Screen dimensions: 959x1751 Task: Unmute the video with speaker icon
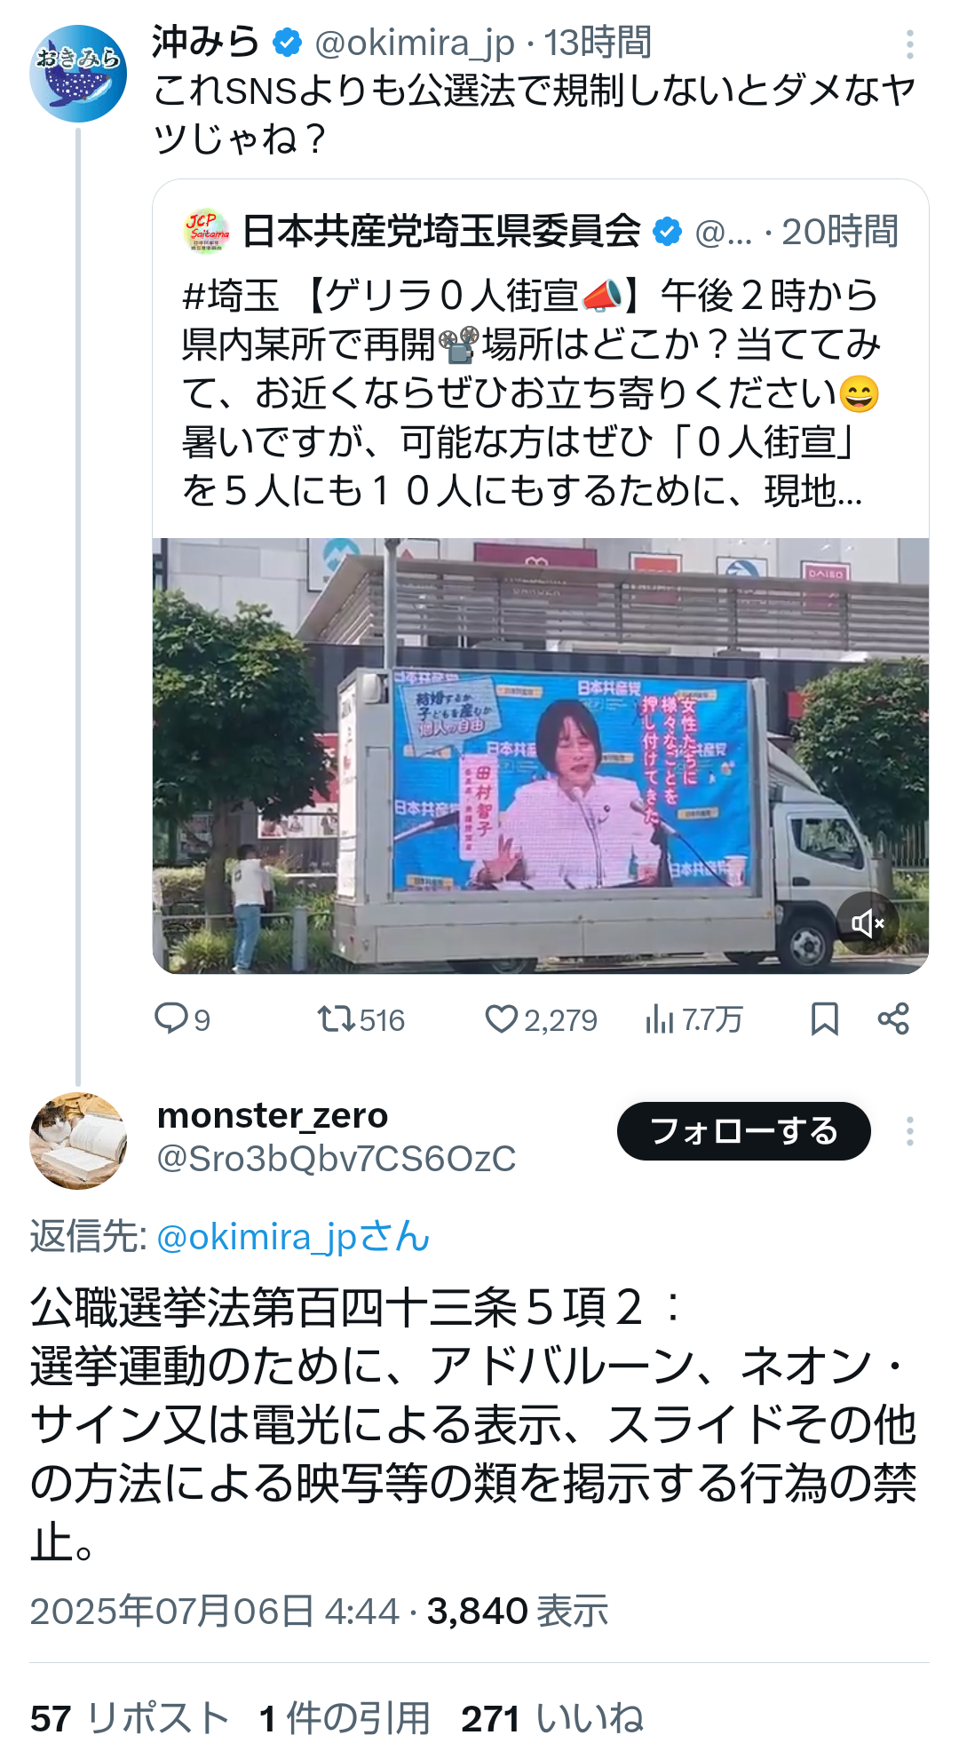pyautogui.click(x=868, y=923)
